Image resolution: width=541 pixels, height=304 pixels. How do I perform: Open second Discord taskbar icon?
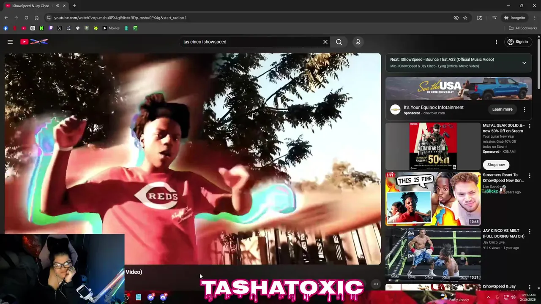[x=163, y=297]
